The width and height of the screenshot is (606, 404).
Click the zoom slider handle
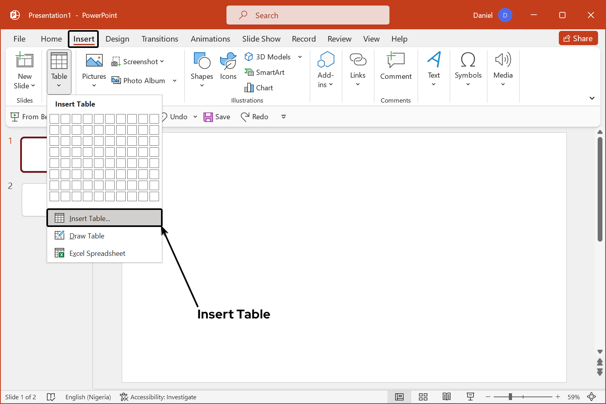coord(510,397)
